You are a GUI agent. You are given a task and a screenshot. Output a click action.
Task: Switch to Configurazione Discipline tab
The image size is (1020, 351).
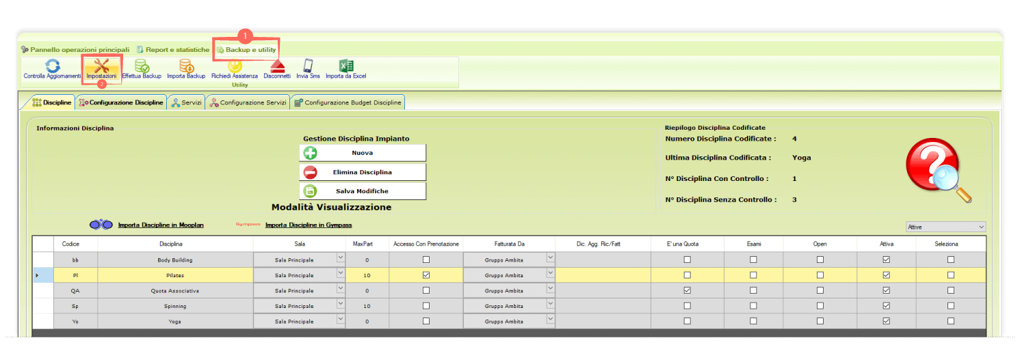122,102
